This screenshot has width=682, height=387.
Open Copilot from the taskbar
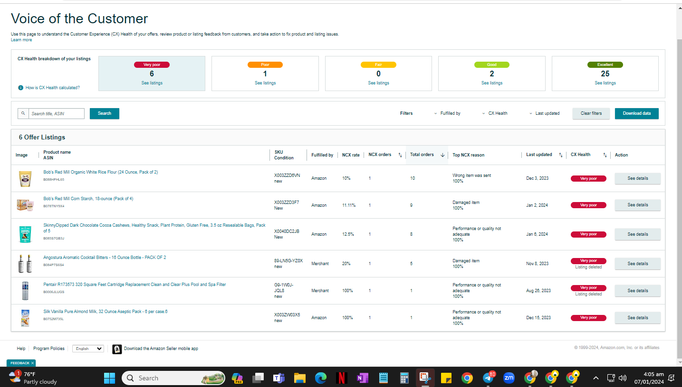click(x=237, y=378)
